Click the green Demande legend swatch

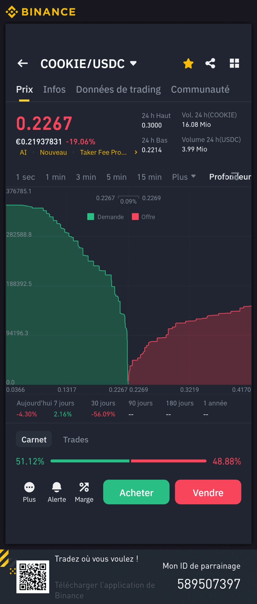click(x=91, y=217)
